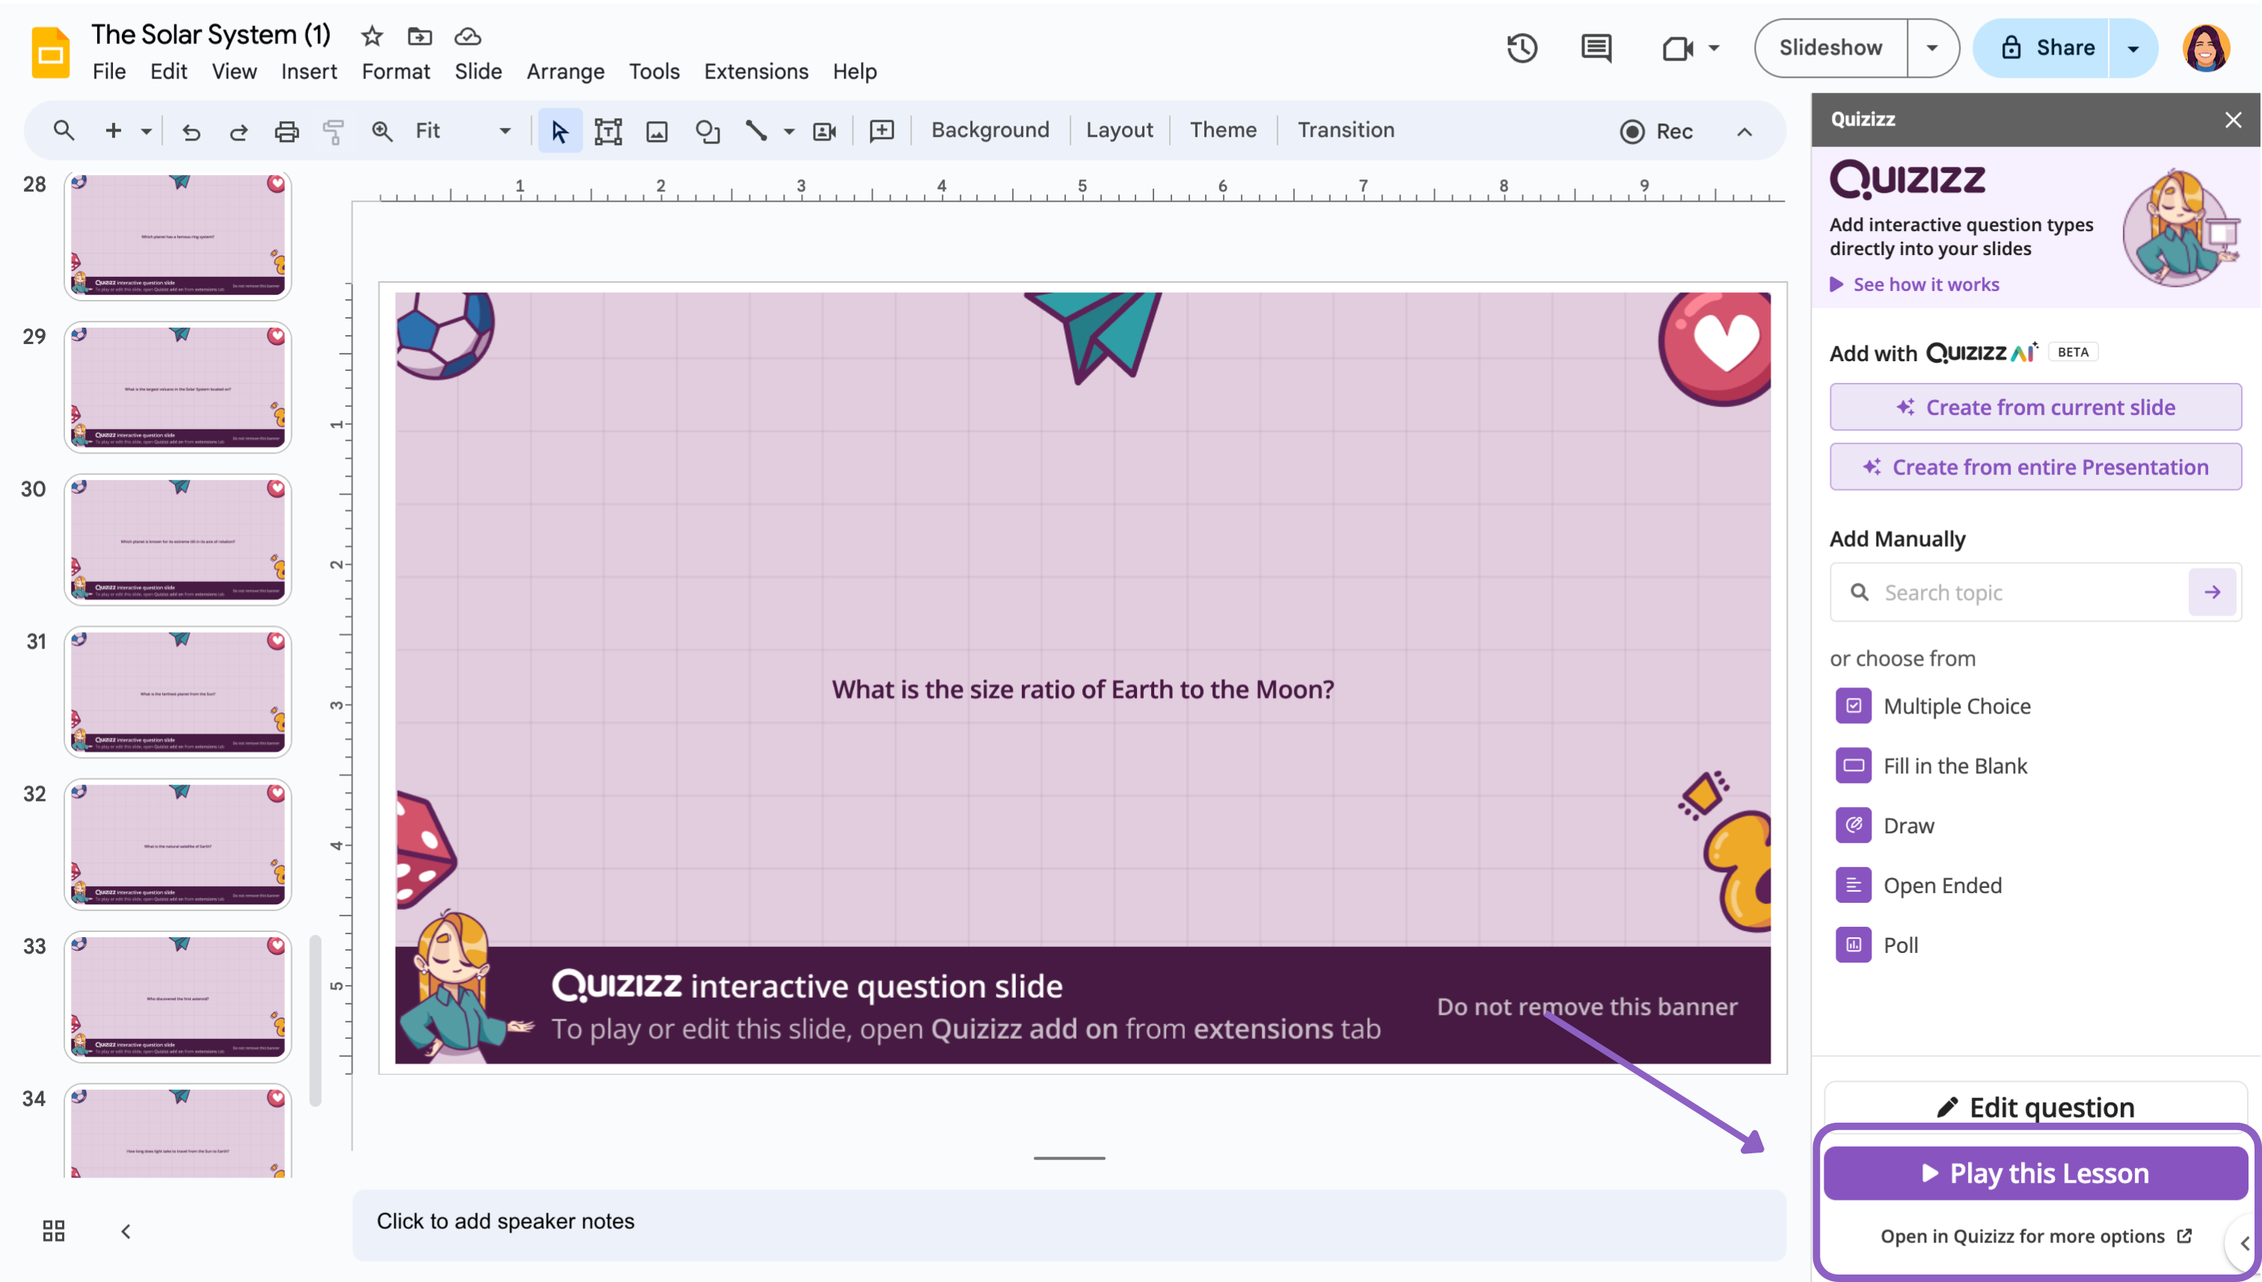Select the Open Ended question type
2262x1282 pixels.
click(1918, 886)
